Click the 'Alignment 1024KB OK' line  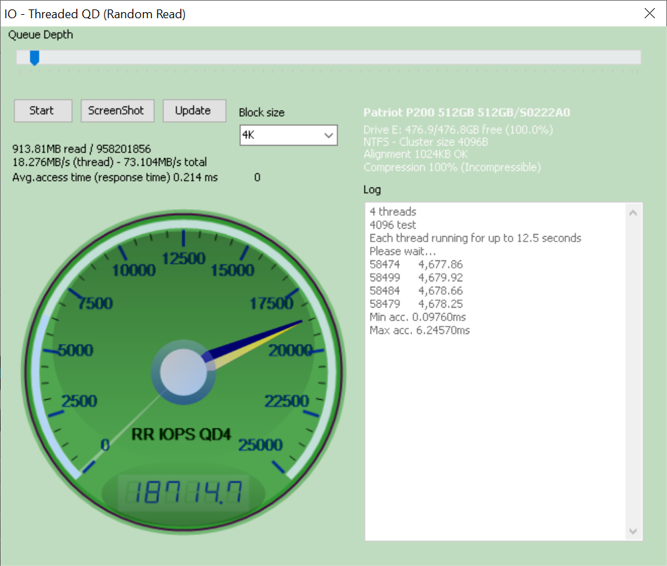pos(416,154)
